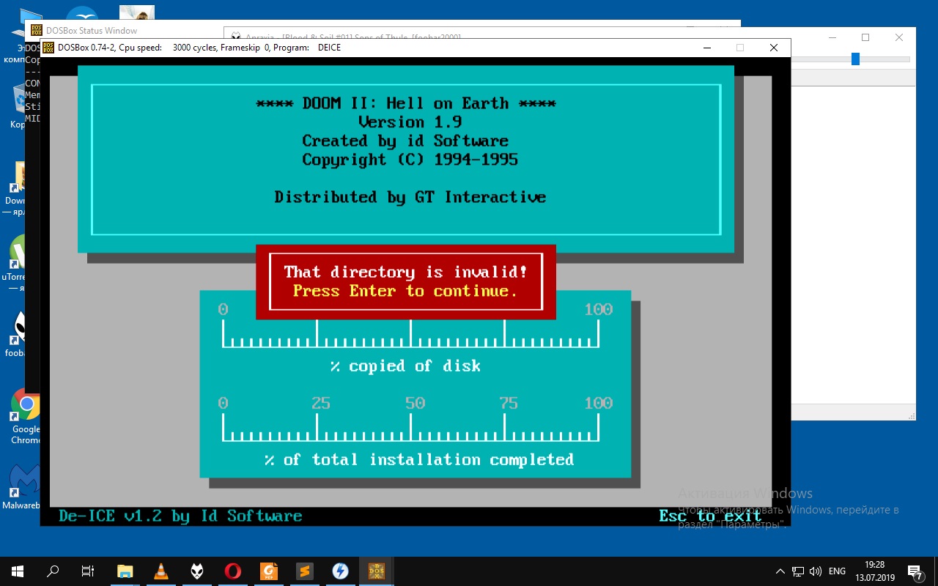This screenshot has height=586, width=938.
Task: Adjust the foobar2000 volume slider
Action: tap(855, 59)
